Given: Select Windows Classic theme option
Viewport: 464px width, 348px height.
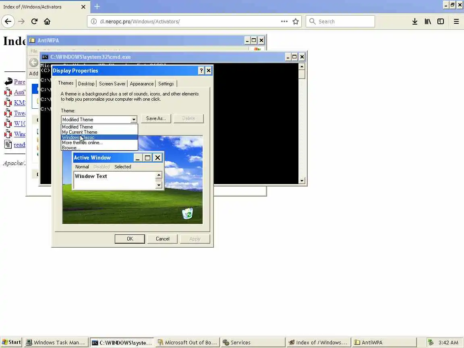Looking at the screenshot, I should point(99,137).
